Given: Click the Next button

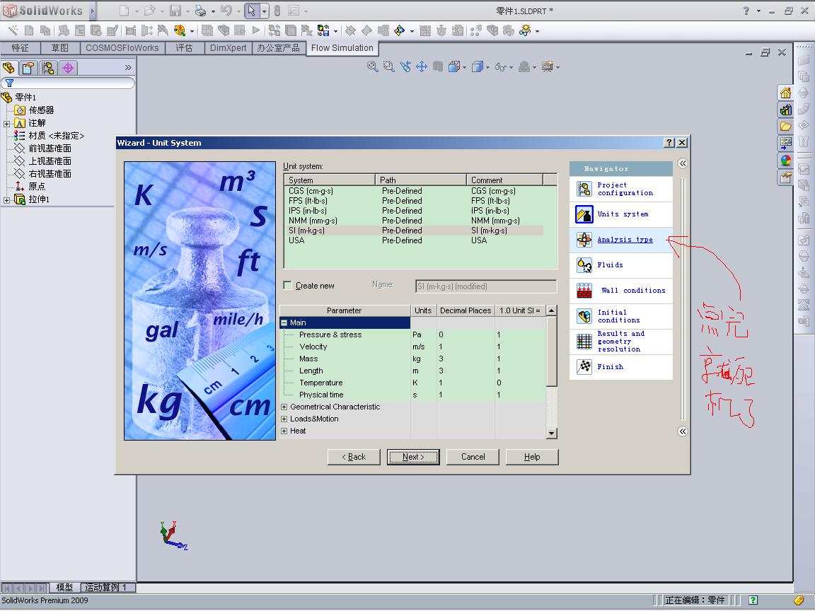Looking at the screenshot, I should coord(413,457).
